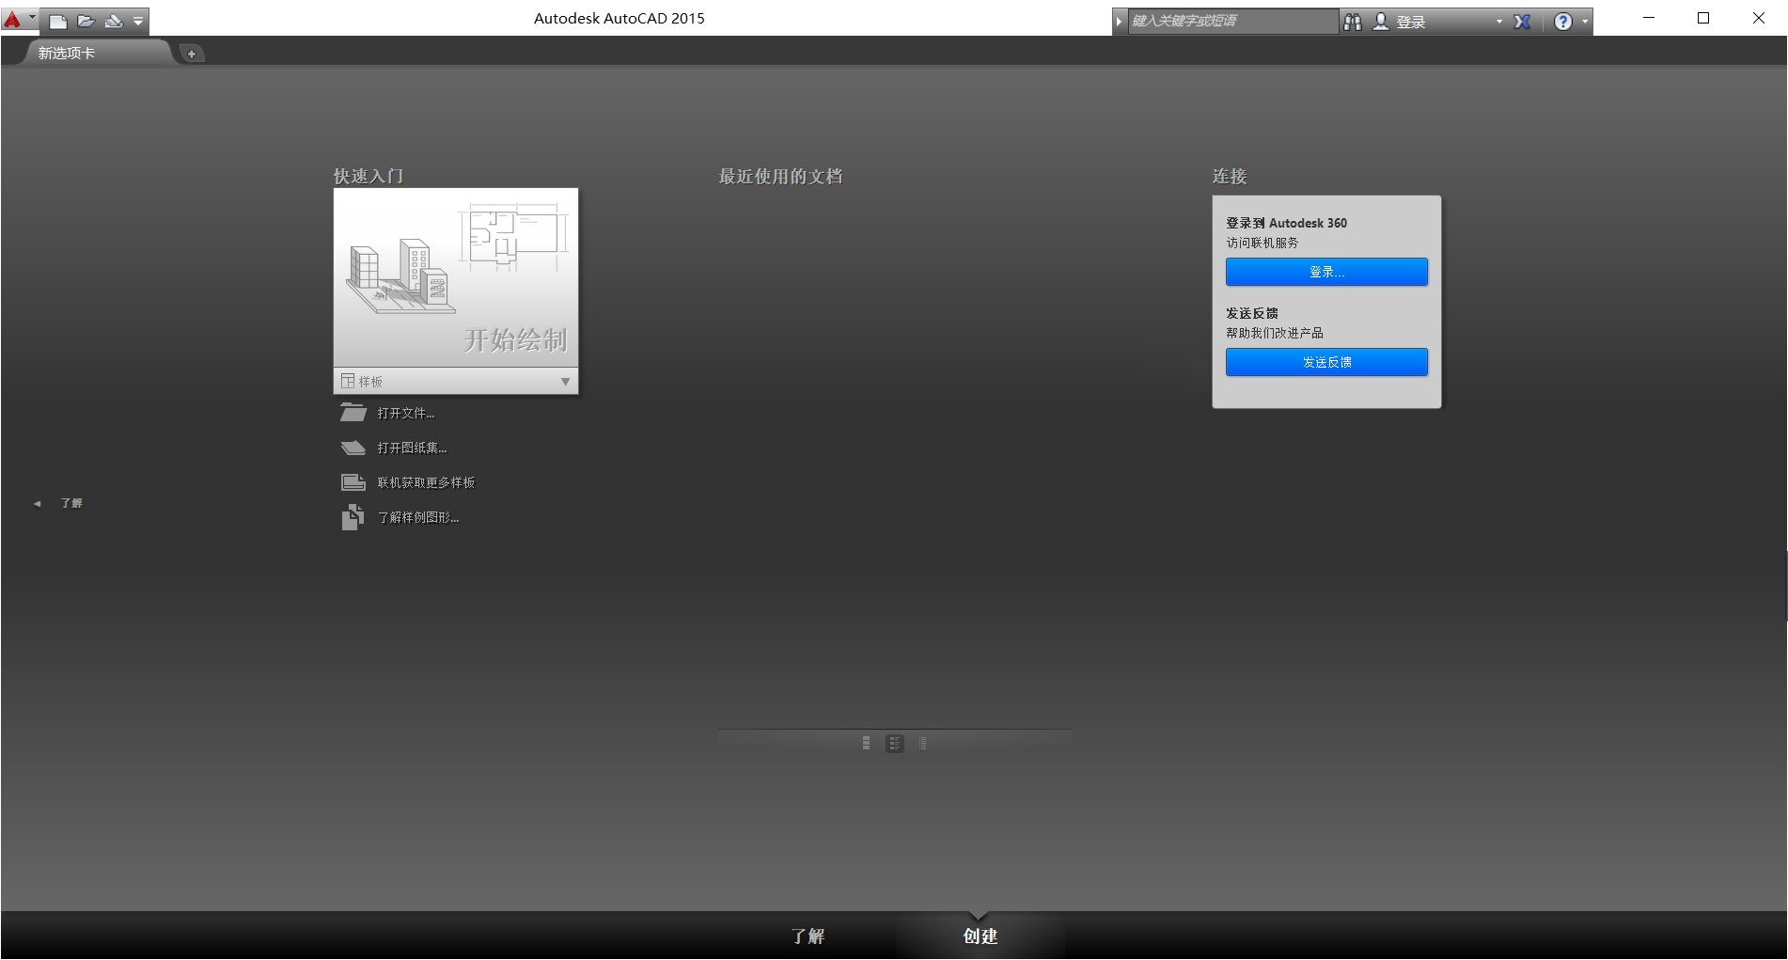The image size is (1788, 960).
Task: Click the sheet set manager icon in toolbar
Action: [114, 21]
